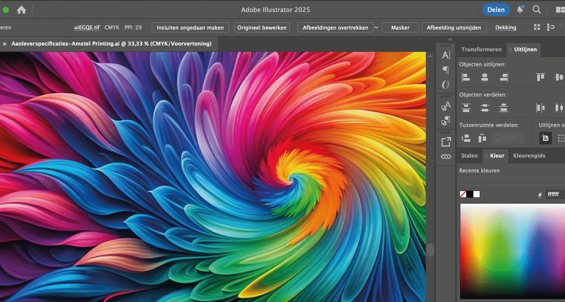Click the Afbeelding uitsnijden button
Viewport: 565px width, 302px height.
(x=454, y=27)
